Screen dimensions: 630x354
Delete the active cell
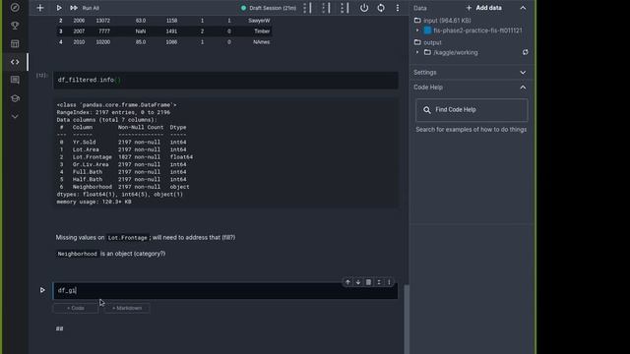point(368,282)
